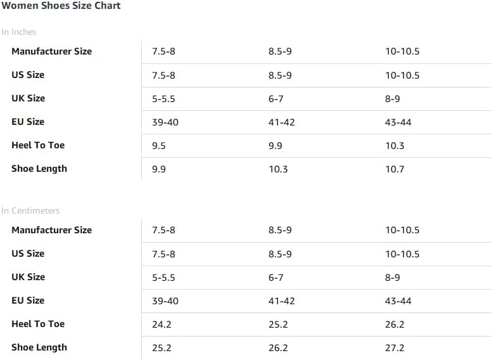Click Heel To Toe value 24.2

161,325
